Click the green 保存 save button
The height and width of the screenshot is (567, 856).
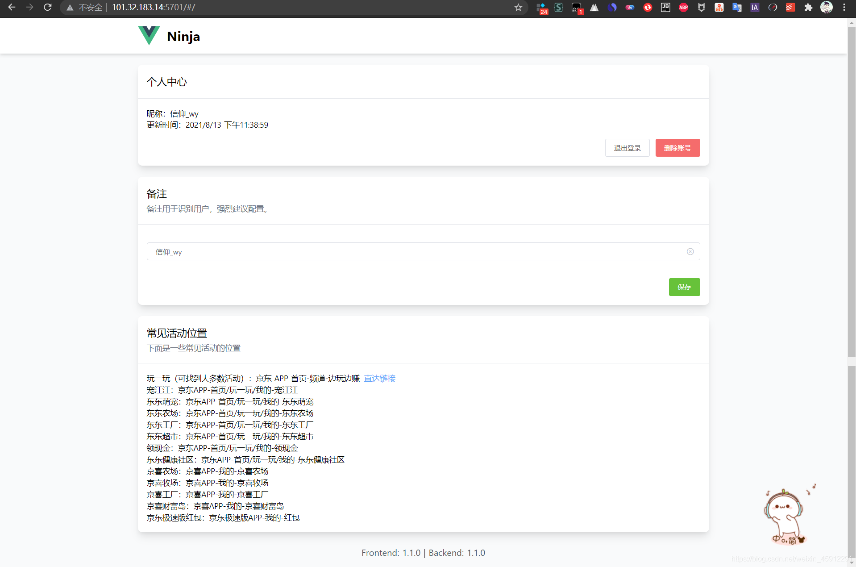(x=684, y=287)
